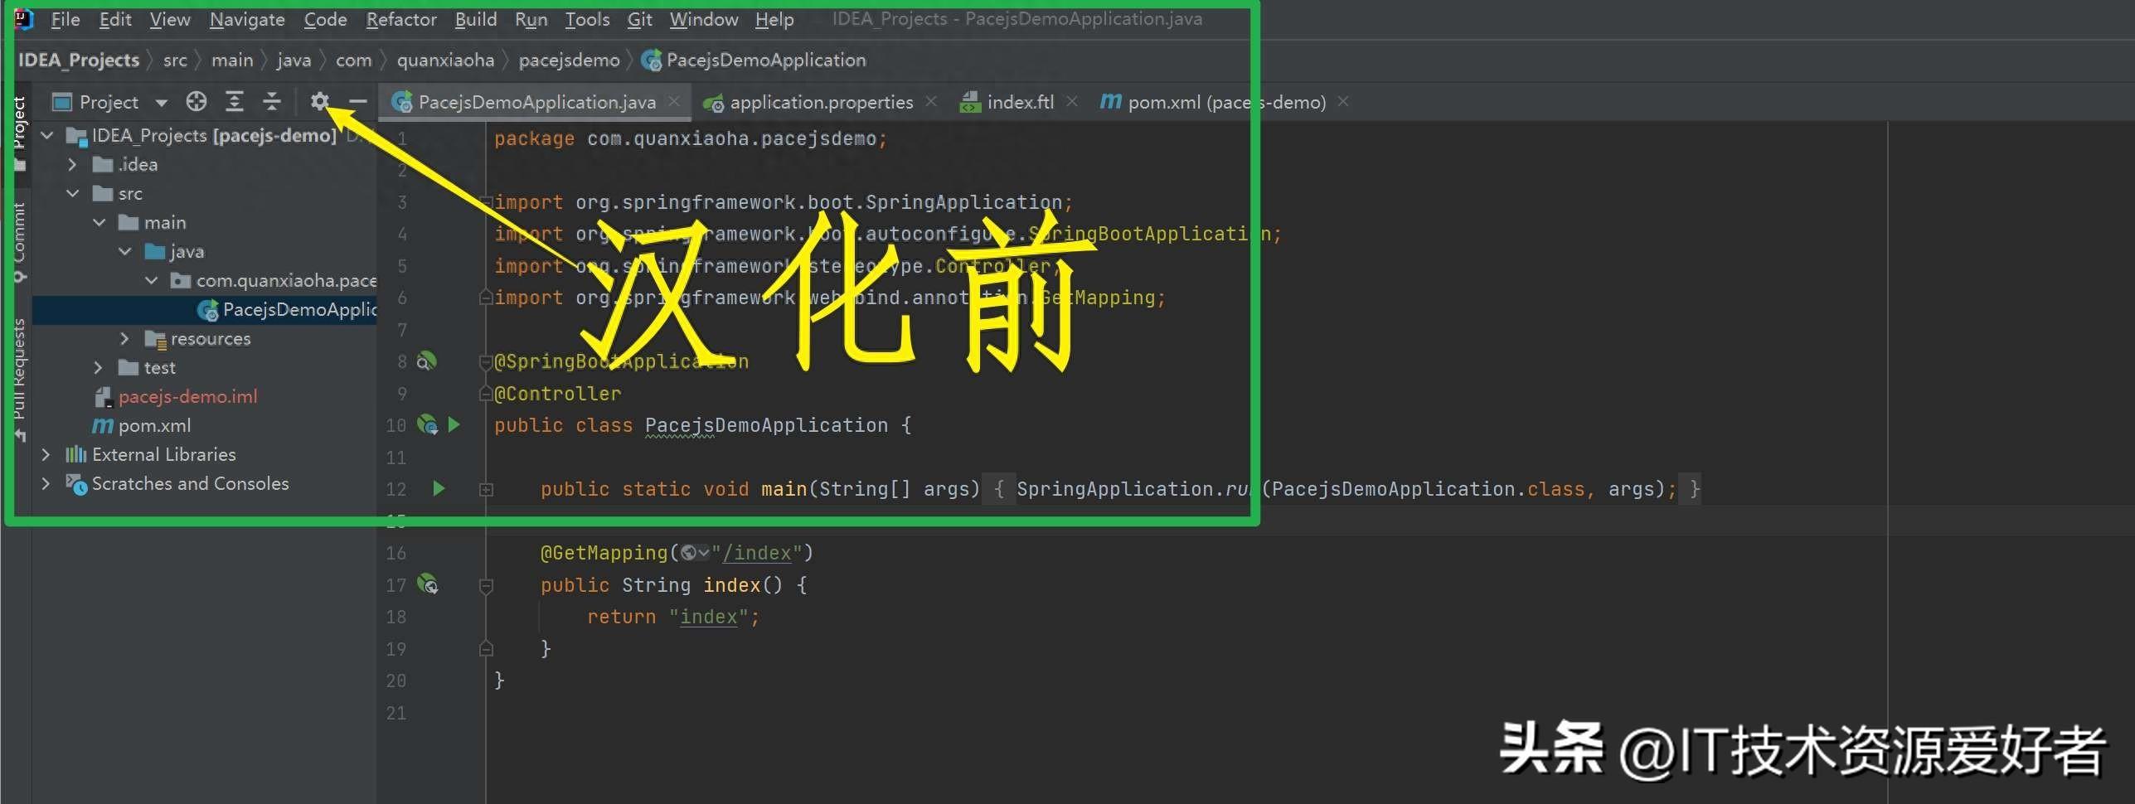Collapse the IDEA_Projects root node
Viewport: 2135px width, 804px height.
click(x=47, y=135)
